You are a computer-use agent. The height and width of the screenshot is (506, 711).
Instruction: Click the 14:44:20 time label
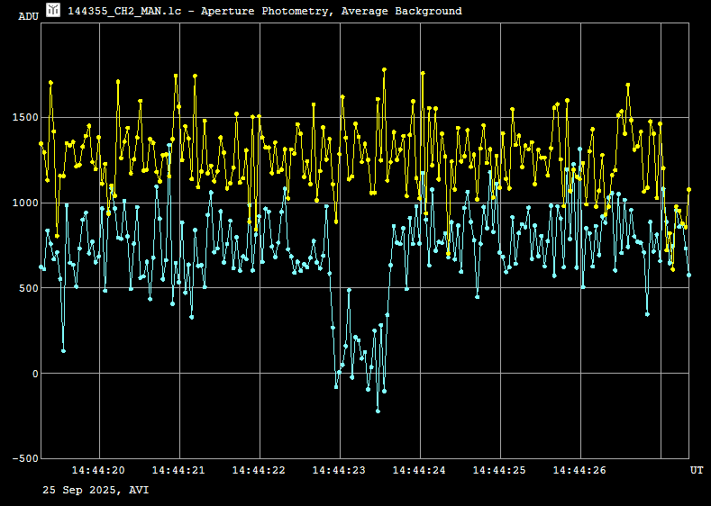tap(98, 470)
